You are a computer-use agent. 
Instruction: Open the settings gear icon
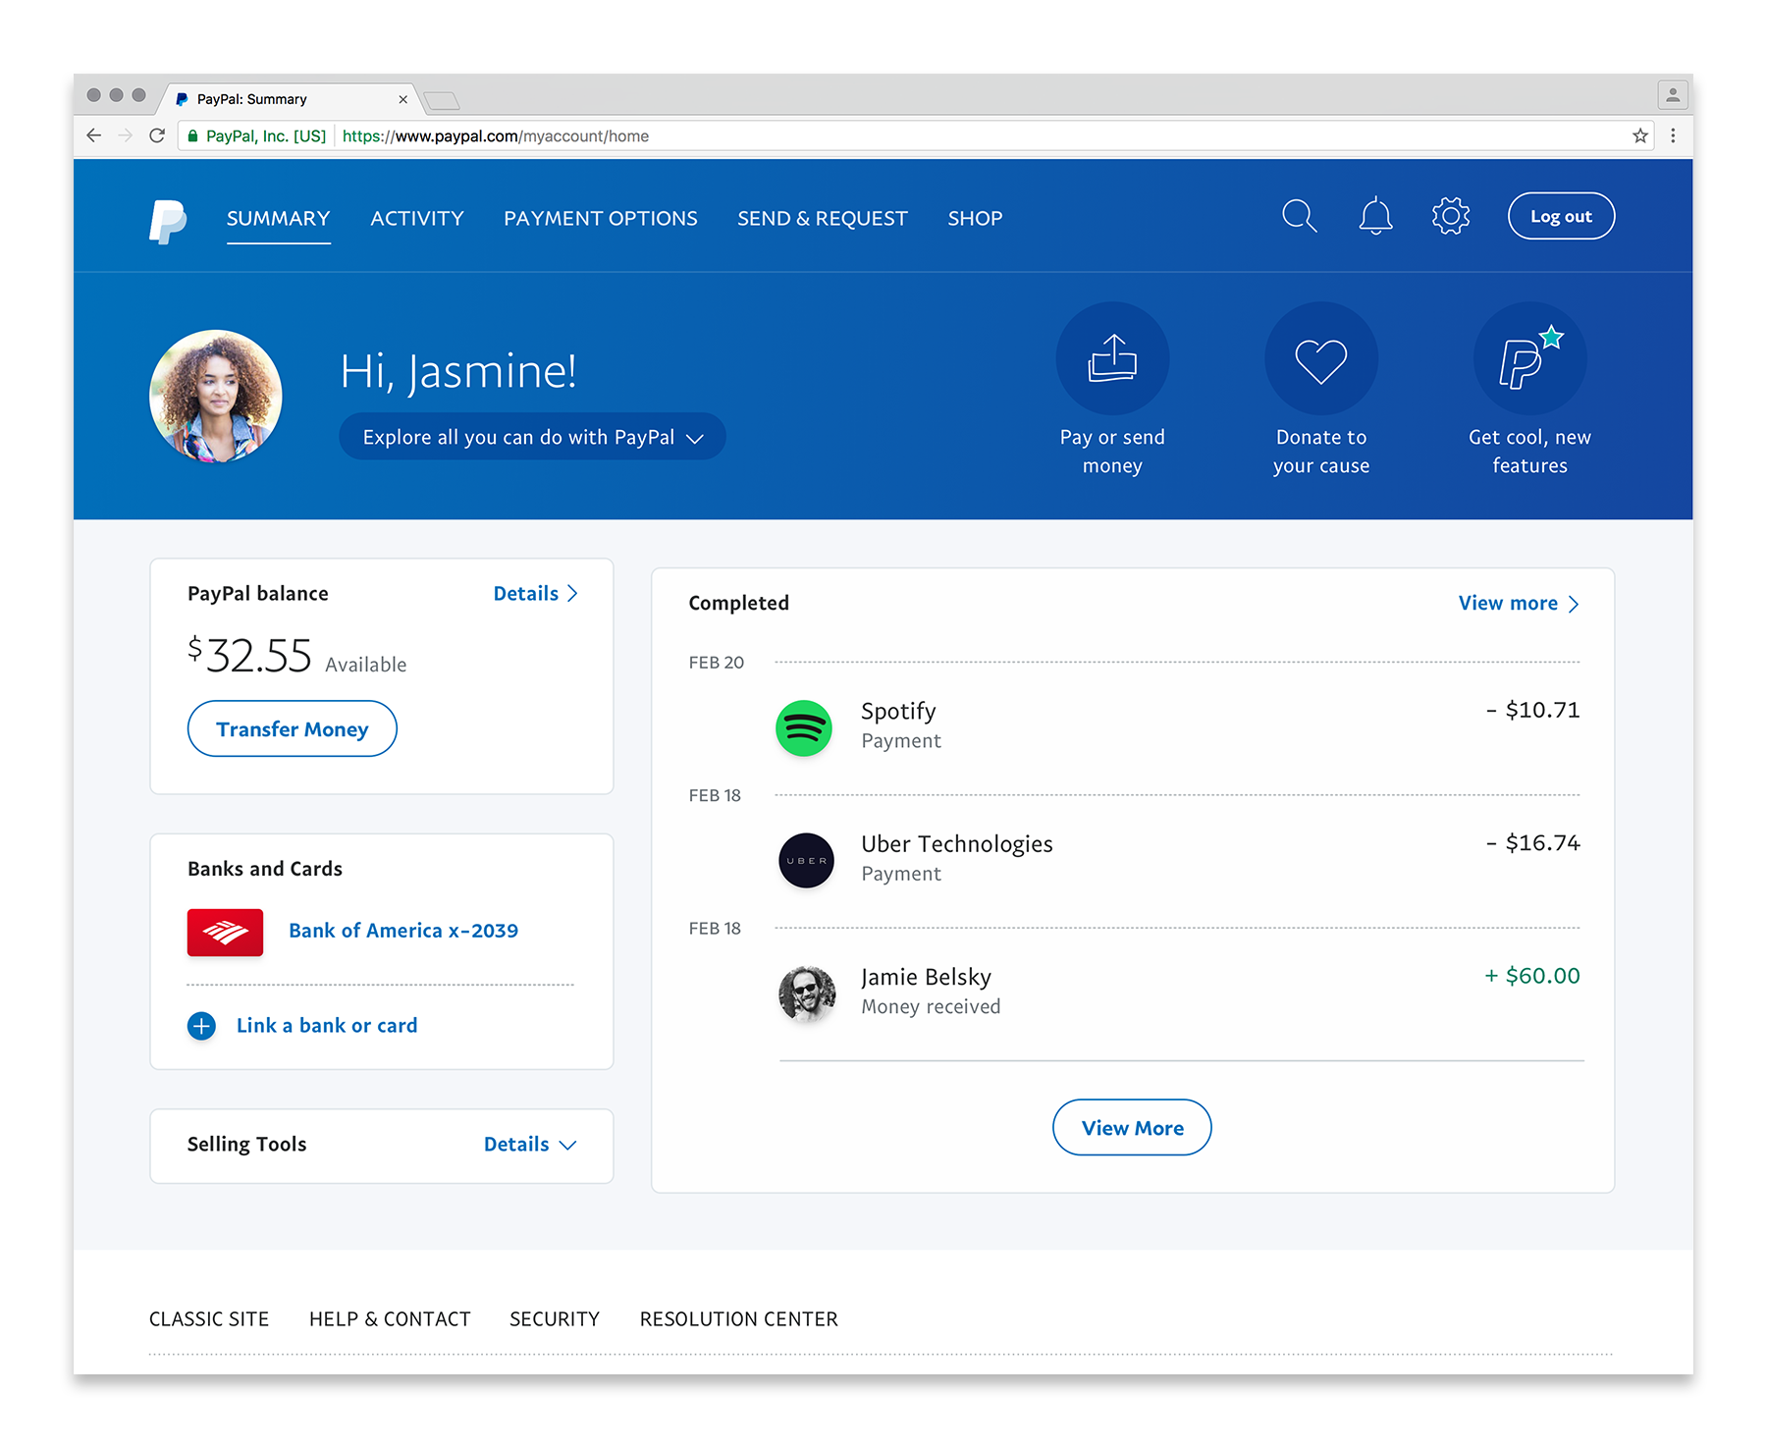coord(1450,216)
